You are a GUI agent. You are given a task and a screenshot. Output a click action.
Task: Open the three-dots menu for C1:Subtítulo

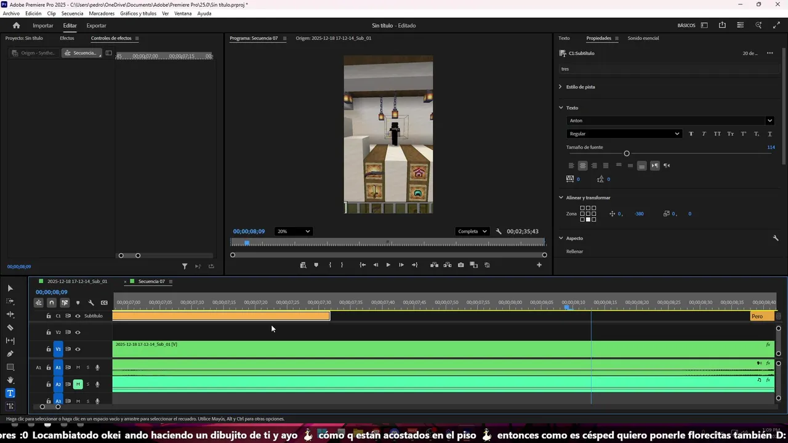point(770,54)
